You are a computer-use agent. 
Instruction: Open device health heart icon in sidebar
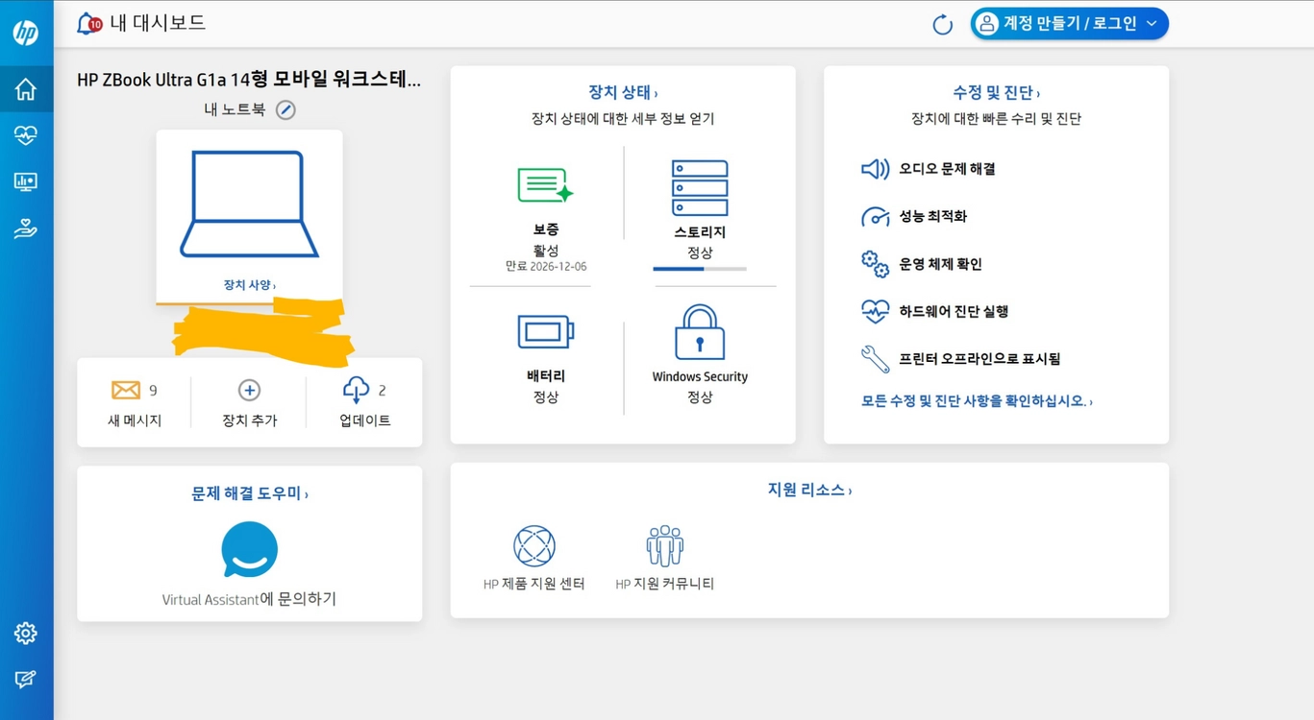26,135
